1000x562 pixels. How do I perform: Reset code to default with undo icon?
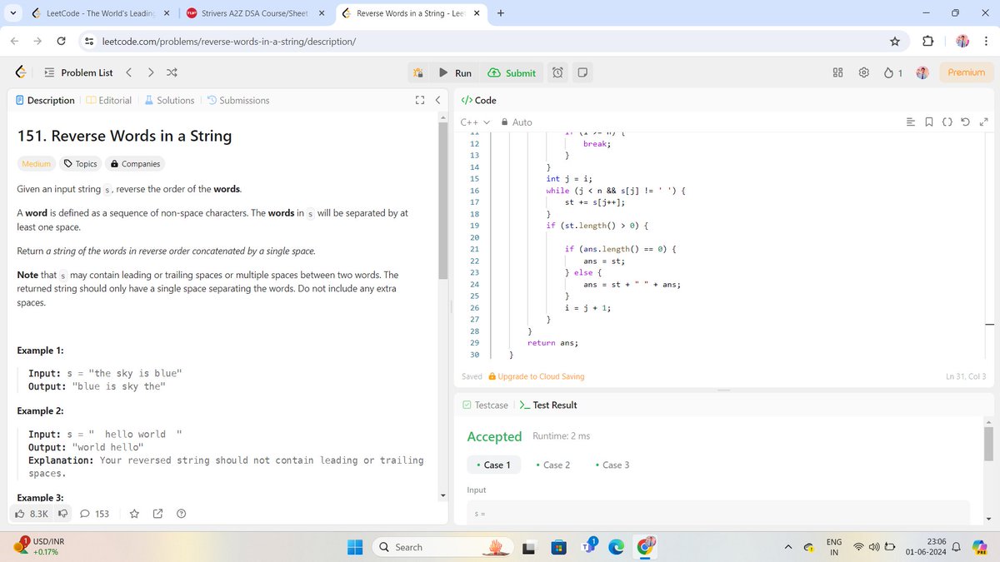point(966,122)
